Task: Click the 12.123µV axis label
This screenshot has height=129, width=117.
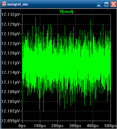Action: click(10, 44)
